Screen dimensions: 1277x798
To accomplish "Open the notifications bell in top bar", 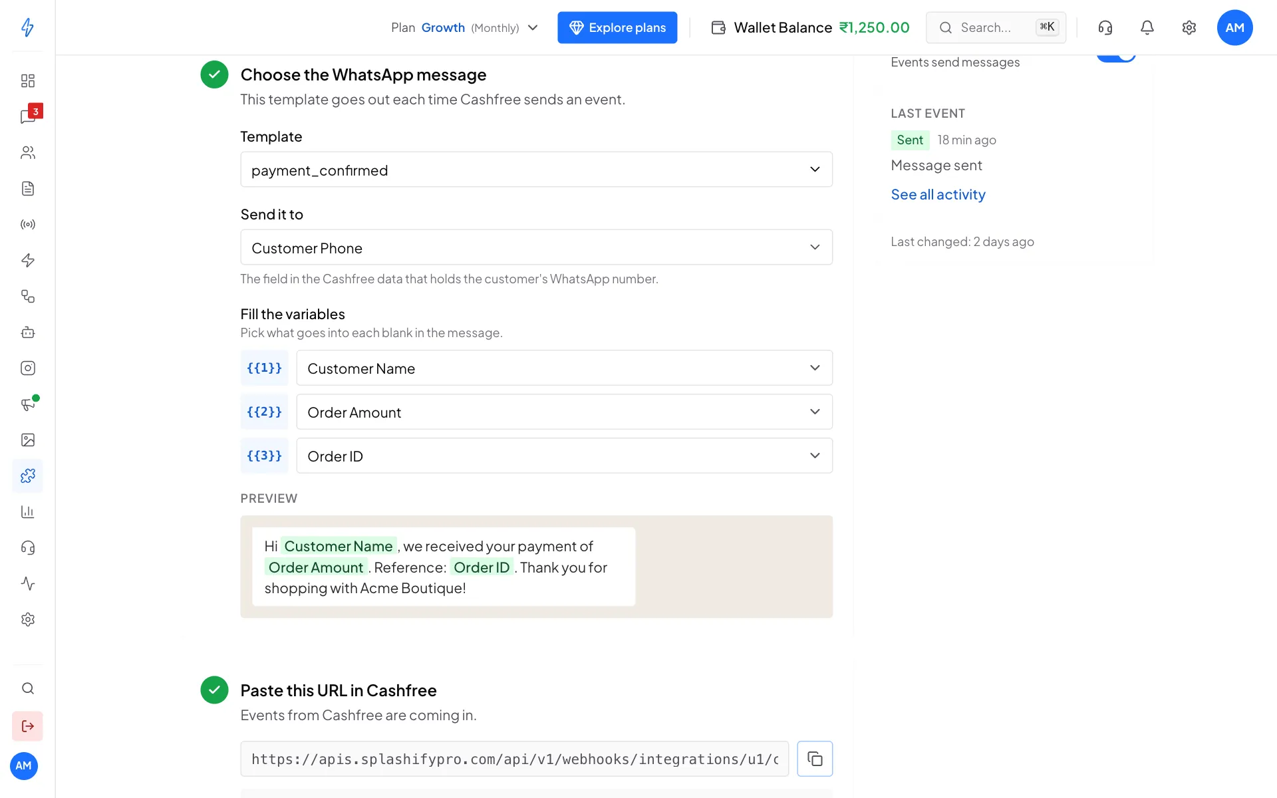I will (1147, 27).
